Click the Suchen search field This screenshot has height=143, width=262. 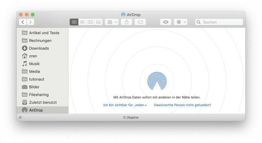[219, 22]
